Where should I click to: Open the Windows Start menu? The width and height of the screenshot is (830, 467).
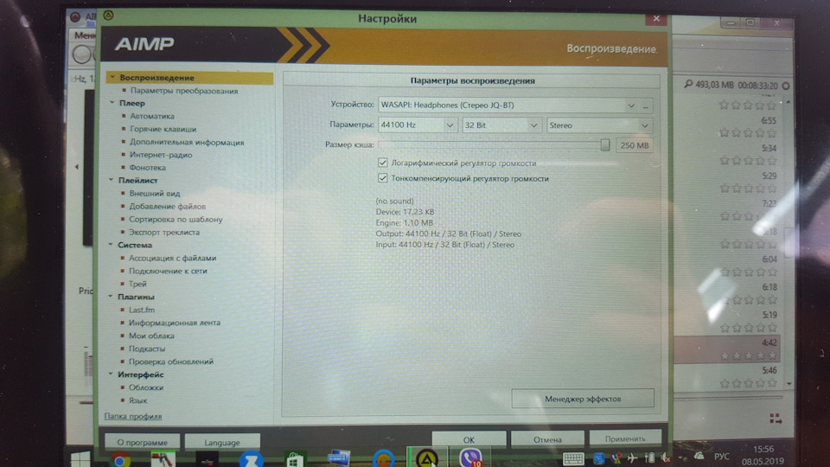click(x=80, y=459)
